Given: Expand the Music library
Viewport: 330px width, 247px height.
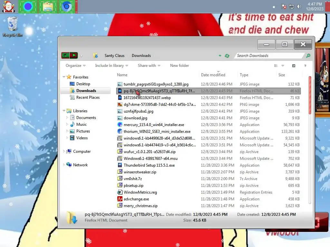Looking at the screenshot, I should click(x=67, y=124).
